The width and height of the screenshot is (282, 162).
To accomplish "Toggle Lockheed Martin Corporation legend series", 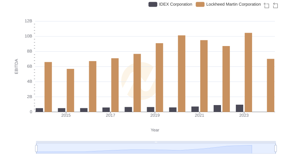I will 228,4.
